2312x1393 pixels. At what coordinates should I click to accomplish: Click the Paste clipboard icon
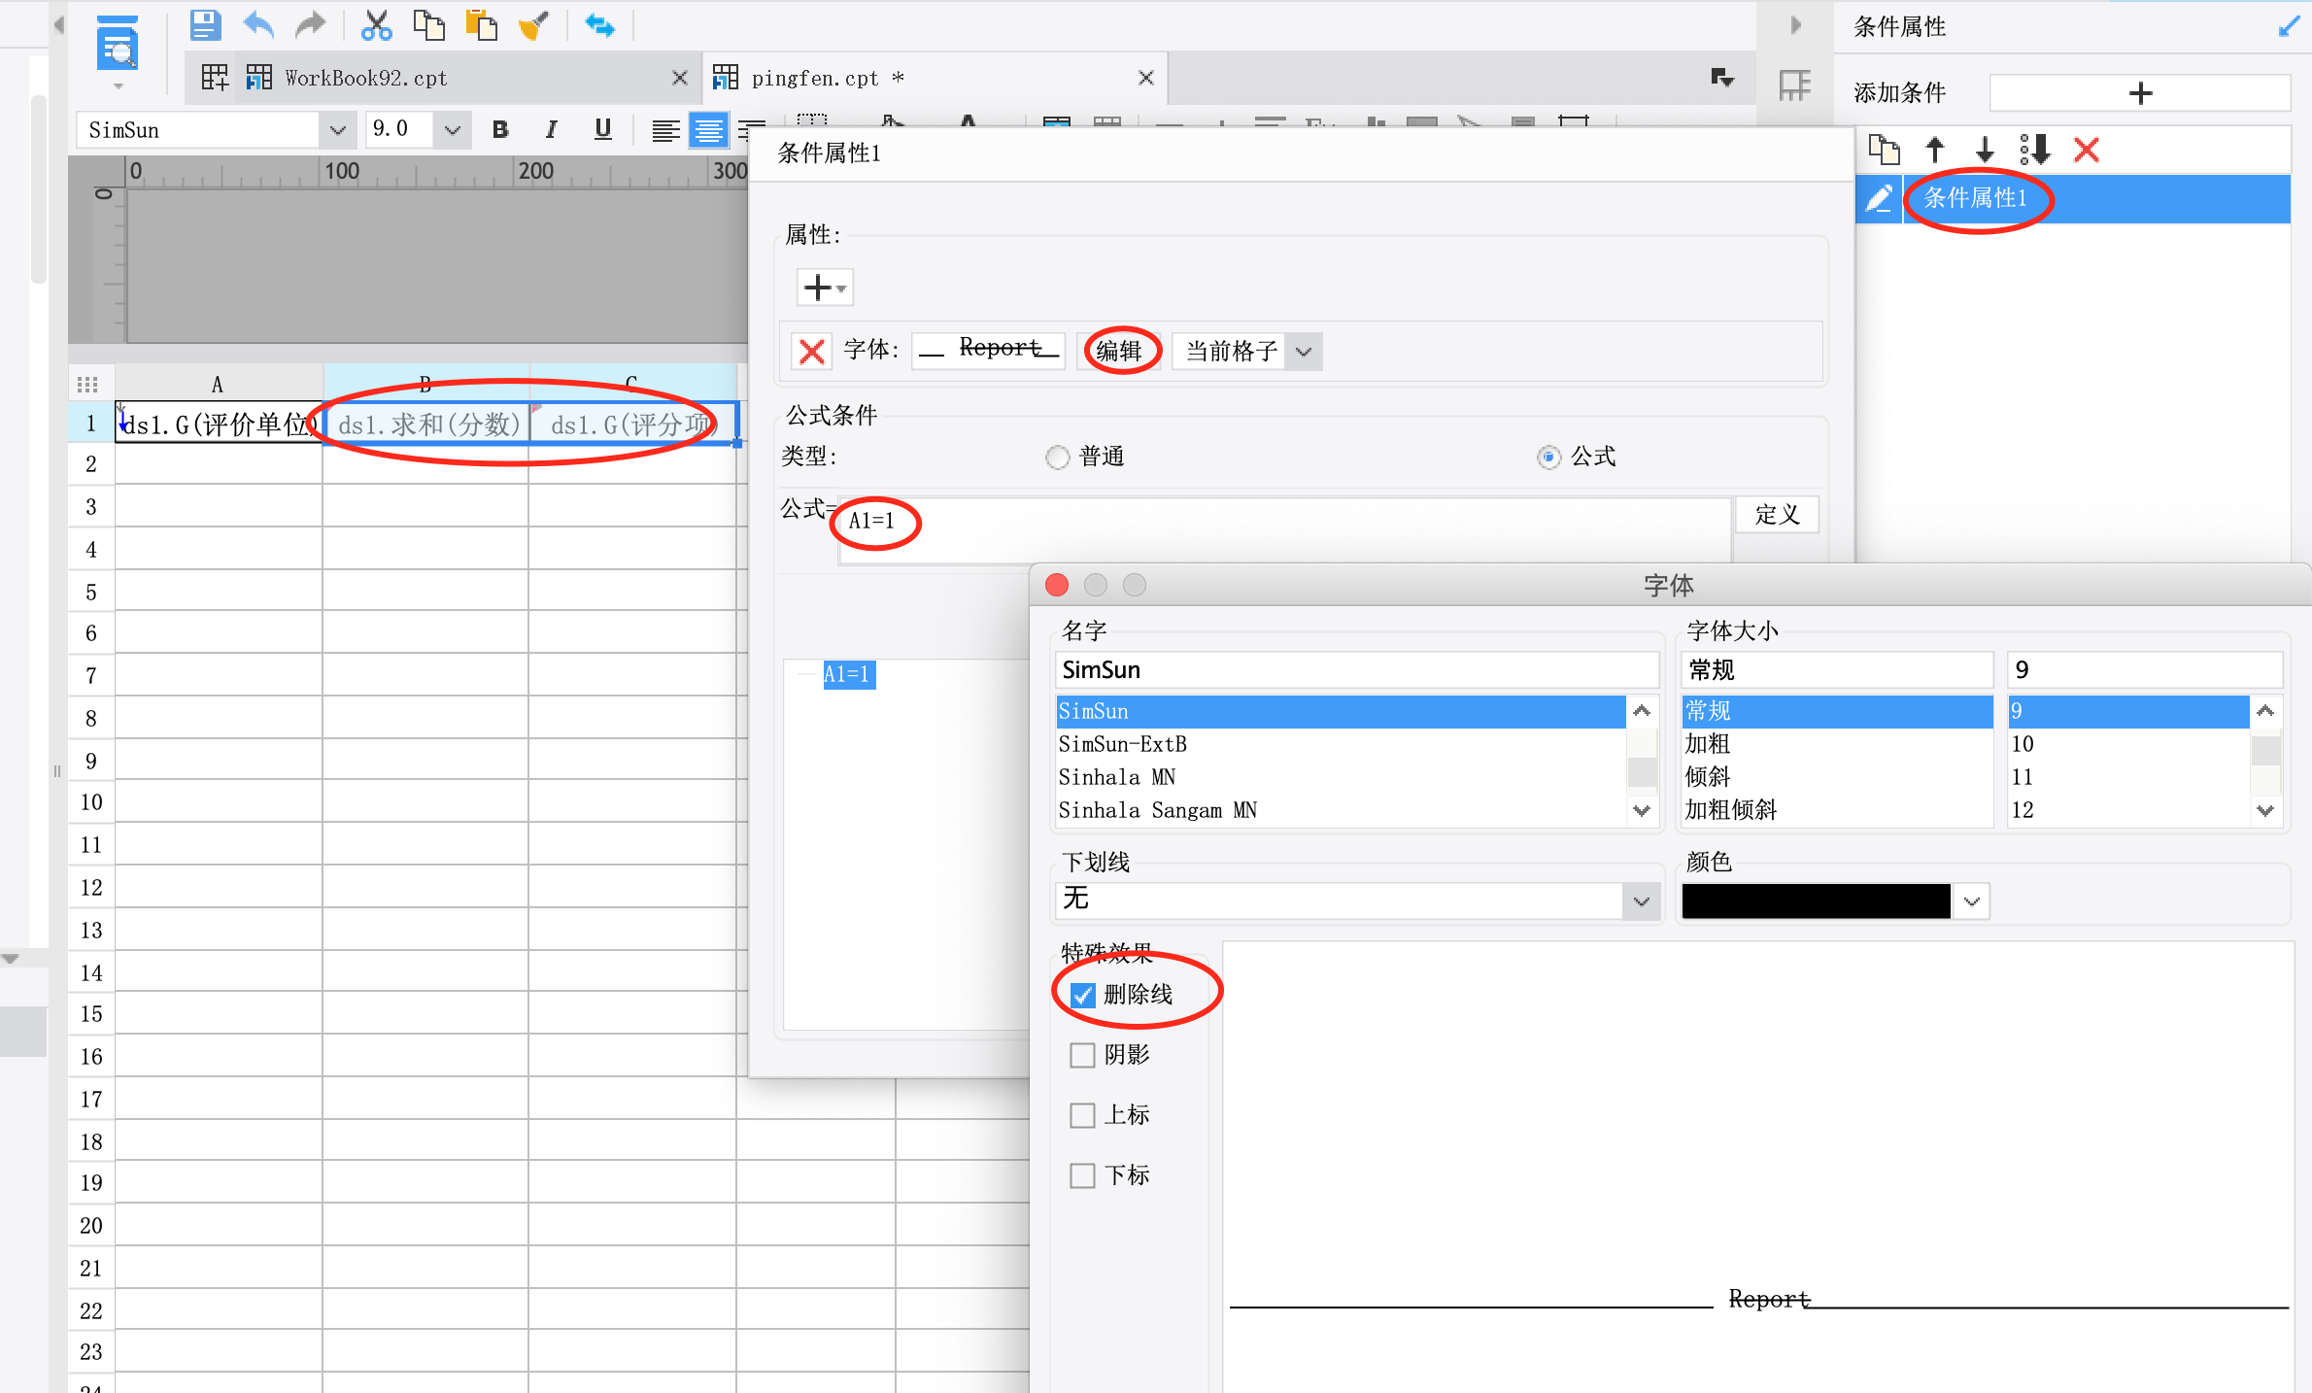pos(481,25)
